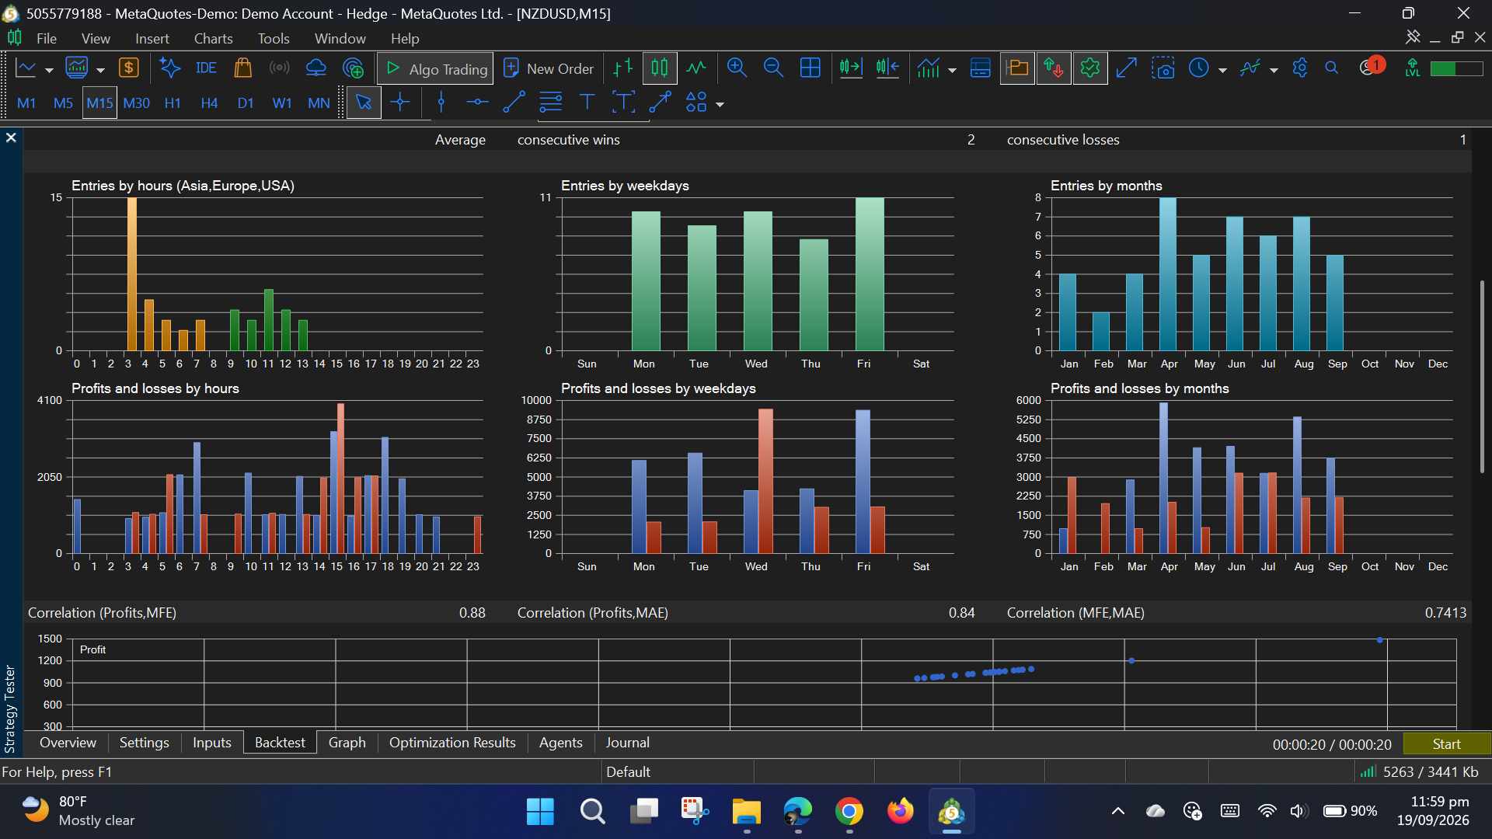Click the New Order button
The height and width of the screenshot is (839, 1492).
click(549, 68)
